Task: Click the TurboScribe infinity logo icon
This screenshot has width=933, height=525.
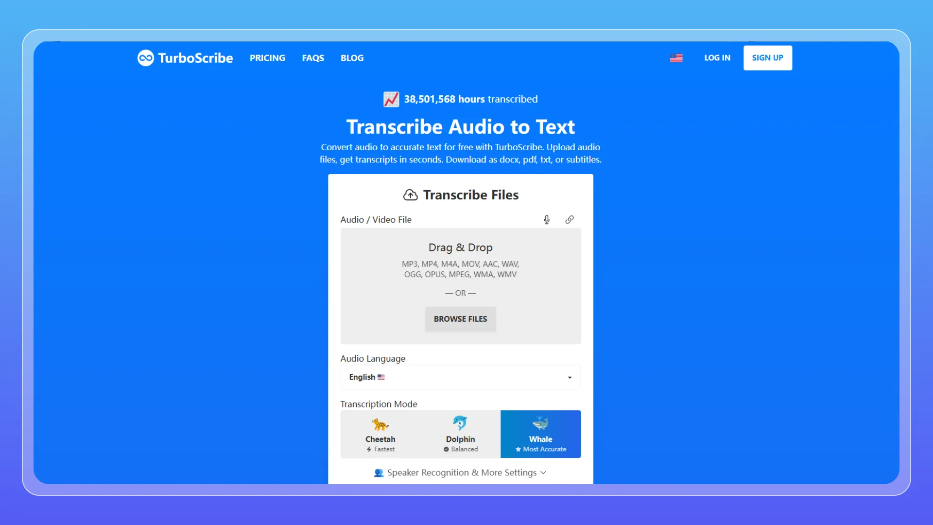Action: 146,58
